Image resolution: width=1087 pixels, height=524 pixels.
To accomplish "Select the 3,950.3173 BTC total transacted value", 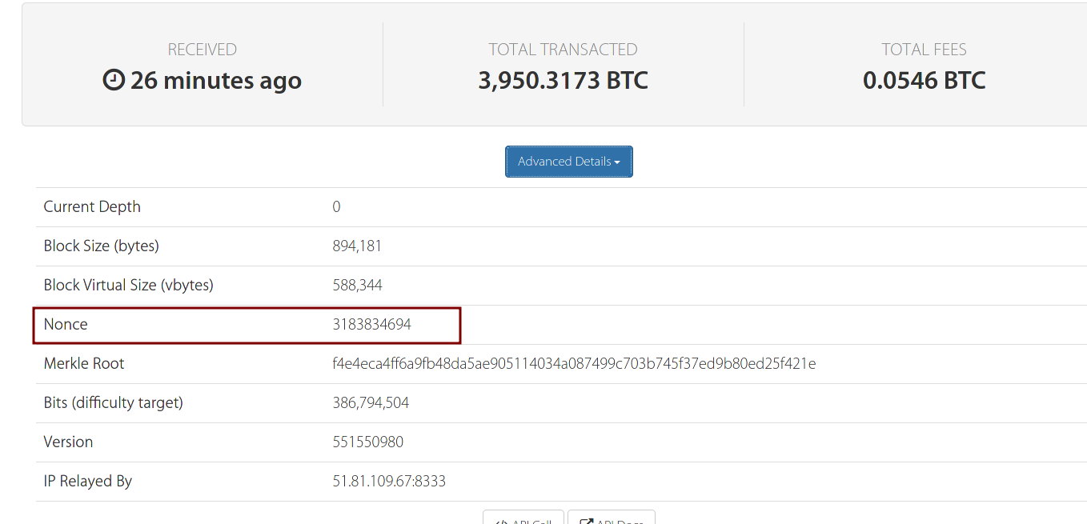I will coord(564,80).
